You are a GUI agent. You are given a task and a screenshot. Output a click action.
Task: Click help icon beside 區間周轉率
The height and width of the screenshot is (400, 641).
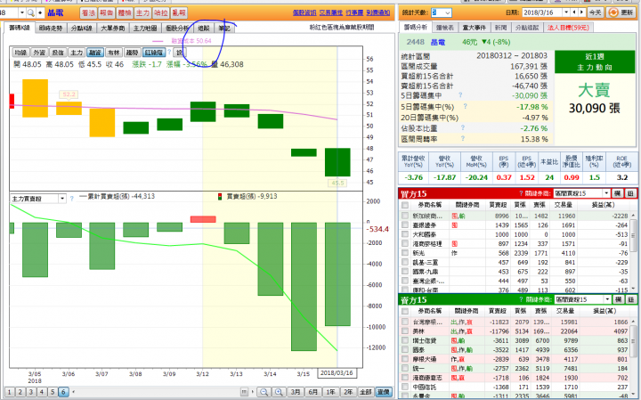463,138
